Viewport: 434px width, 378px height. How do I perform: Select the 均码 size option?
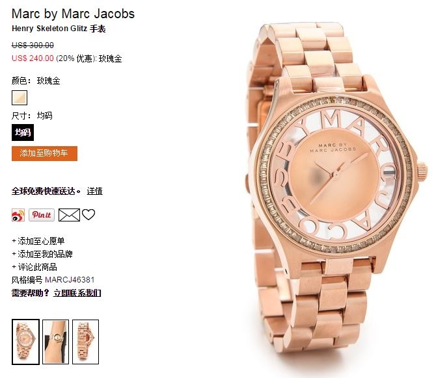(23, 132)
